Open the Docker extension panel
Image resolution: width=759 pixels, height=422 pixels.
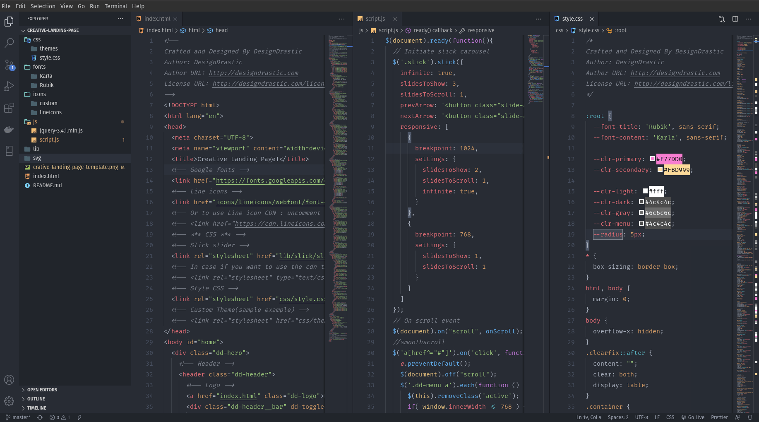[9, 129]
